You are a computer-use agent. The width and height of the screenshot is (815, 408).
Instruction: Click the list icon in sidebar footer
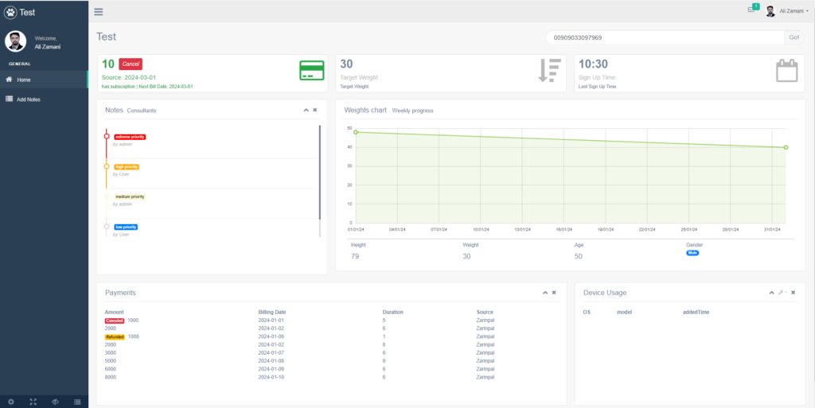pos(77,402)
